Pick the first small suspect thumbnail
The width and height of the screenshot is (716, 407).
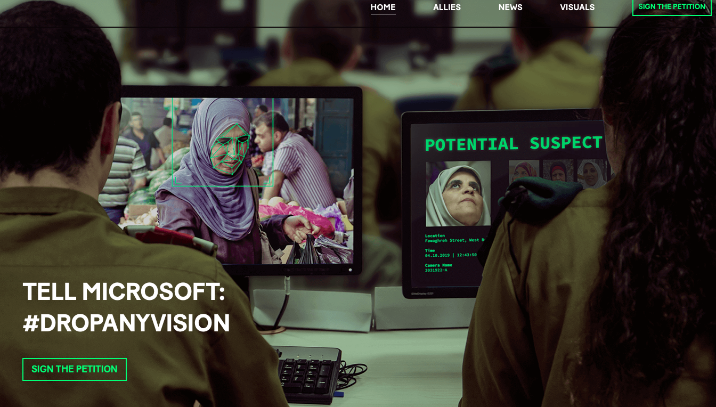[x=524, y=173]
